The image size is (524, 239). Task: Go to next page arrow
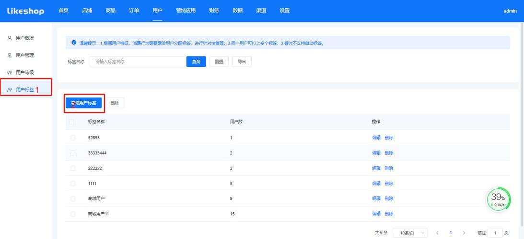(x=464, y=233)
